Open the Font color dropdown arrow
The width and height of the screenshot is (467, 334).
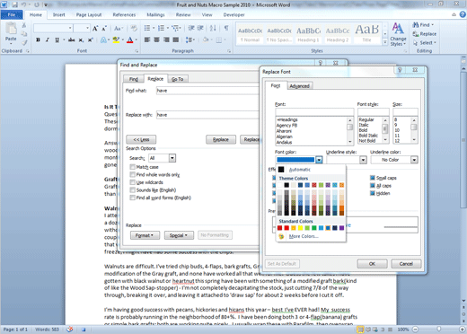coord(319,160)
